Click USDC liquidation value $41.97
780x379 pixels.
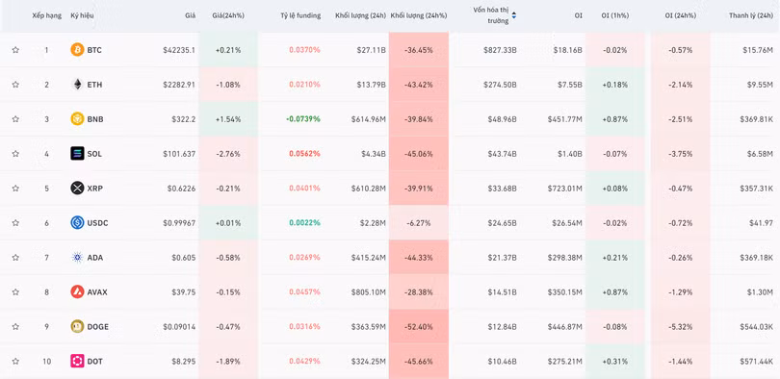click(762, 223)
